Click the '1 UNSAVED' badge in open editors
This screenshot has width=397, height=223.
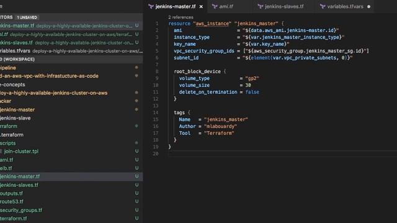[27, 17]
